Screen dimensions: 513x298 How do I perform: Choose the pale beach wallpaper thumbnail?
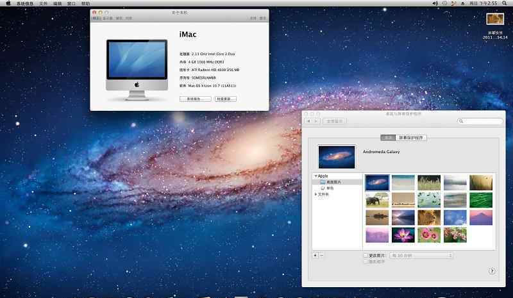click(x=403, y=183)
